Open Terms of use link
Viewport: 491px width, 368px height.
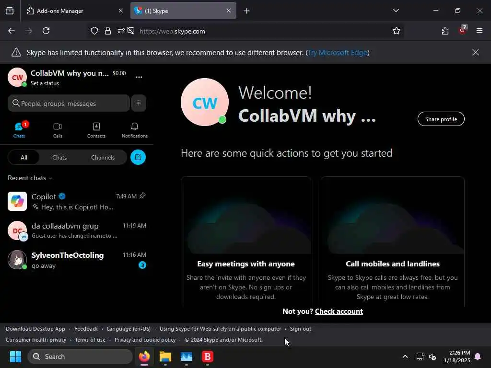(x=90, y=340)
